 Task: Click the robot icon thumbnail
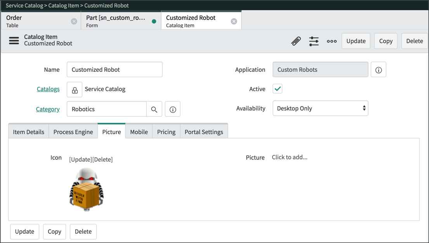86,189
